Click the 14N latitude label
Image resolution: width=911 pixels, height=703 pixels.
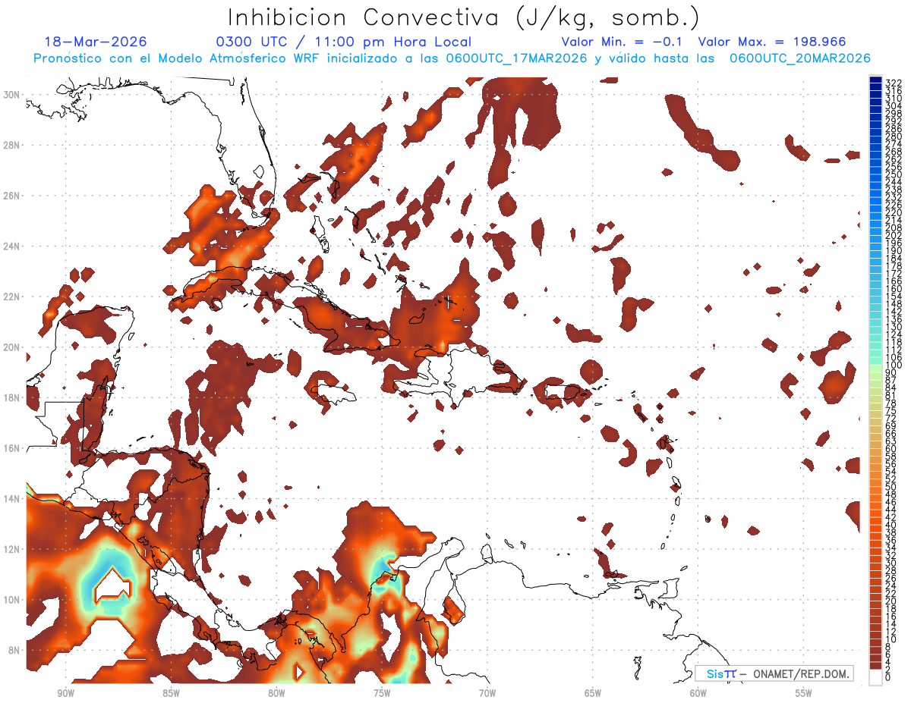point(11,498)
